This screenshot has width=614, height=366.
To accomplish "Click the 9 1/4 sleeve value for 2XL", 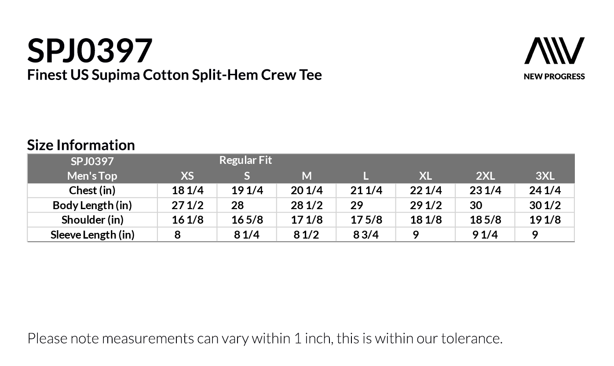I will (485, 235).
